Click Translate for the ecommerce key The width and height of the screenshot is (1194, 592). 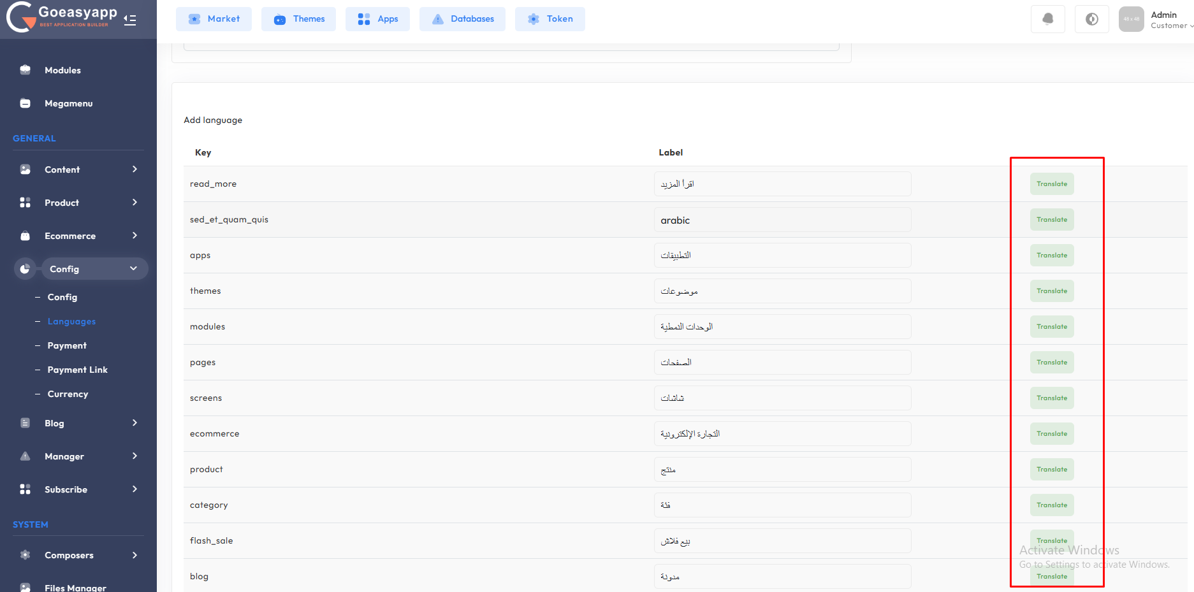coord(1051,434)
